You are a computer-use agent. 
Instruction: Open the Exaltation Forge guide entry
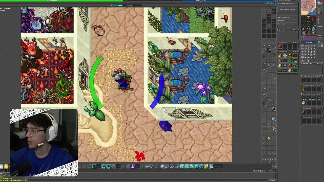pos(287,9)
